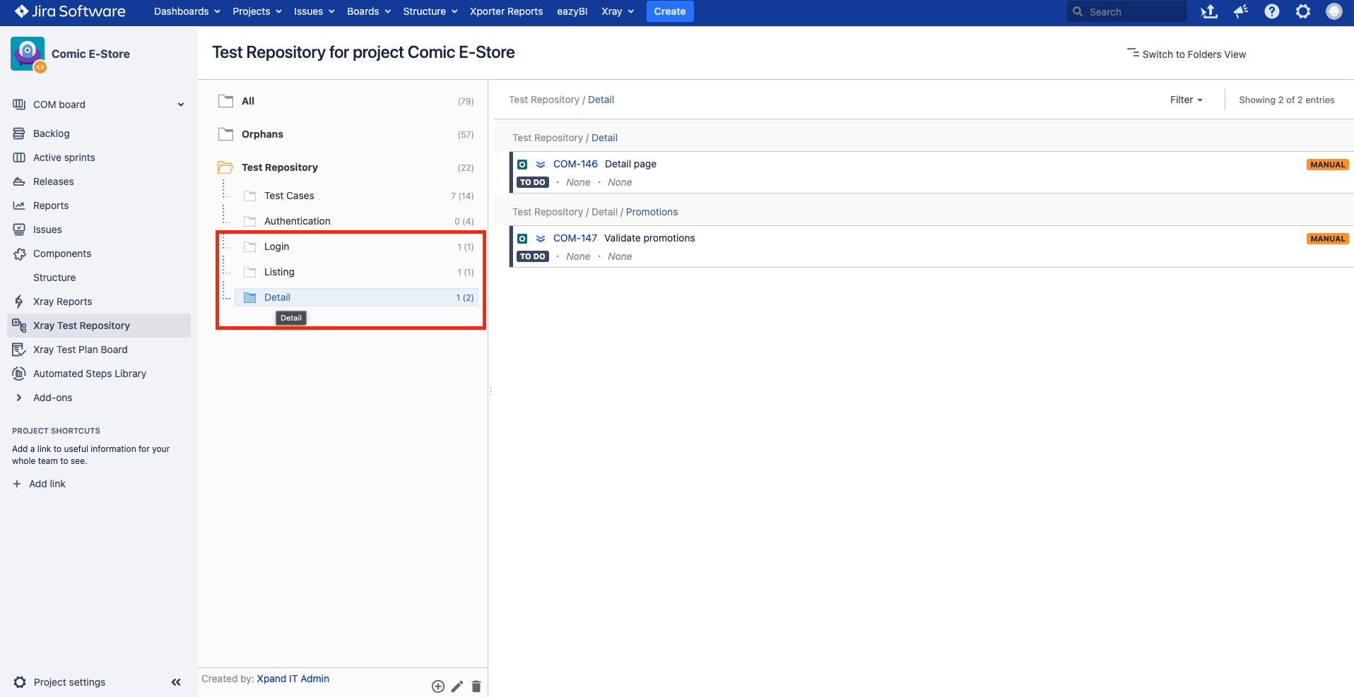Click the test type icon of COM-146
Viewport: 1354px width, 697px height.
click(x=522, y=164)
